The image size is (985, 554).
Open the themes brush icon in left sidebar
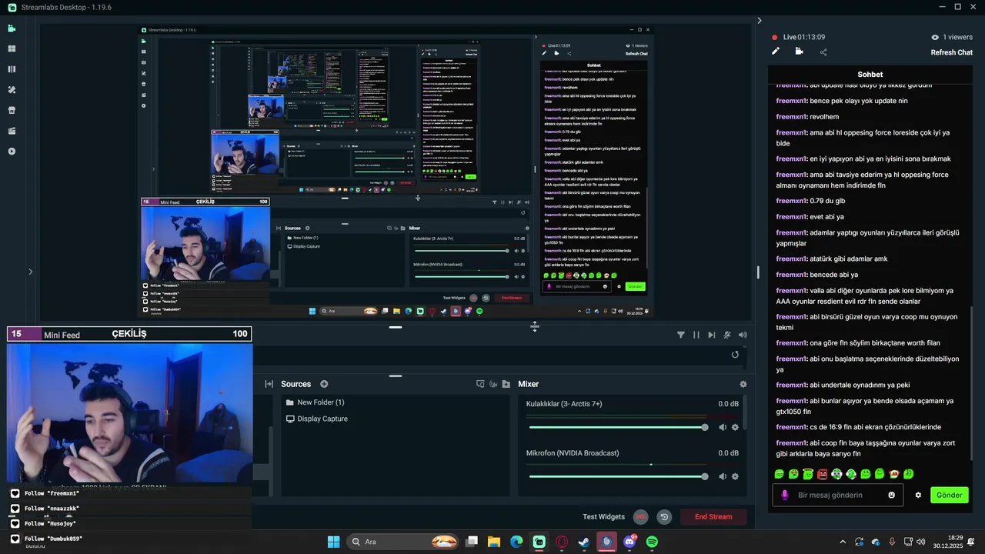pos(12,90)
